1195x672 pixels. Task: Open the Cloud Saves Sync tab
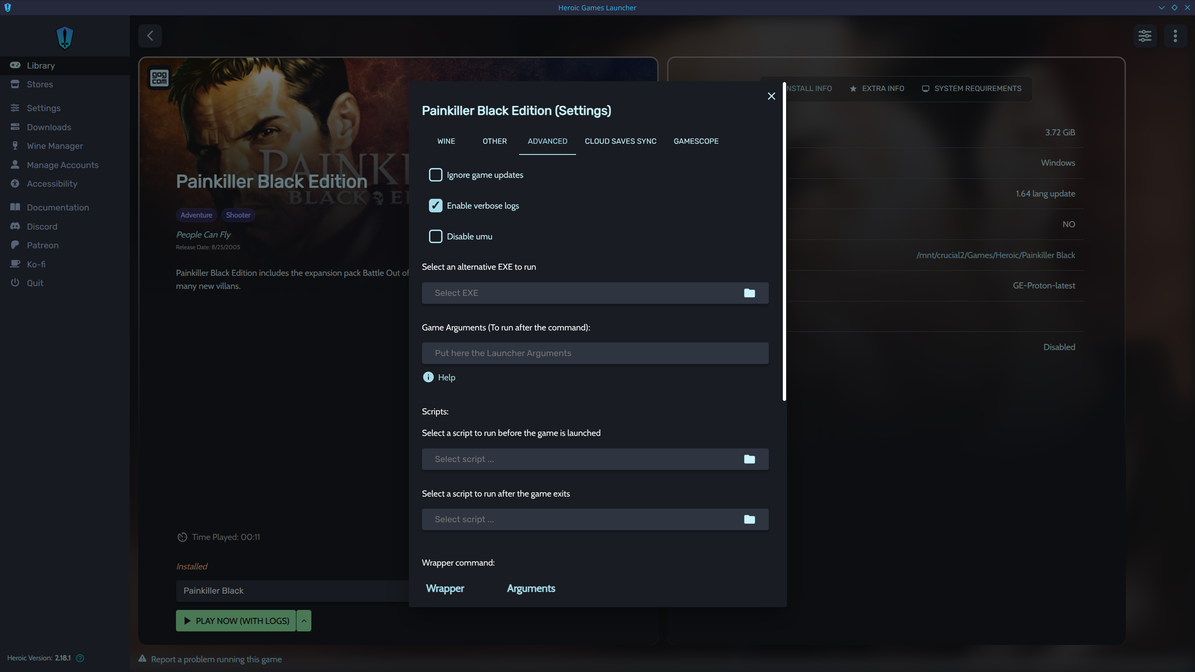click(620, 141)
